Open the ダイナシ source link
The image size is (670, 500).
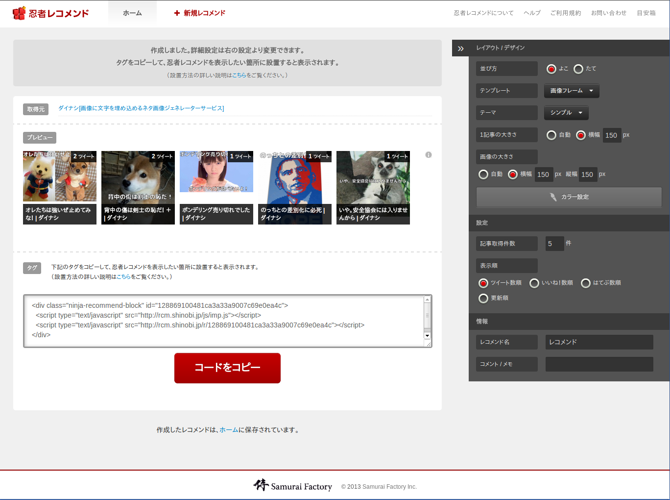(141, 108)
